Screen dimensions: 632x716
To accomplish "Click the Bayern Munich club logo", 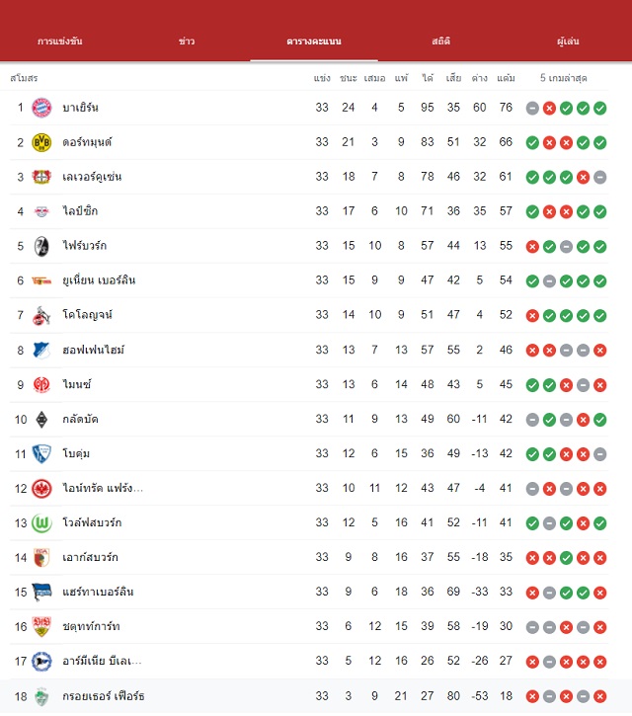I will [x=41, y=108].
